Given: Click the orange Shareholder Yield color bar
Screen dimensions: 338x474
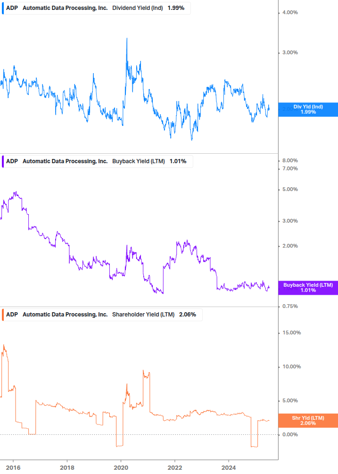Looking at the screenshot, I should 3,315.
